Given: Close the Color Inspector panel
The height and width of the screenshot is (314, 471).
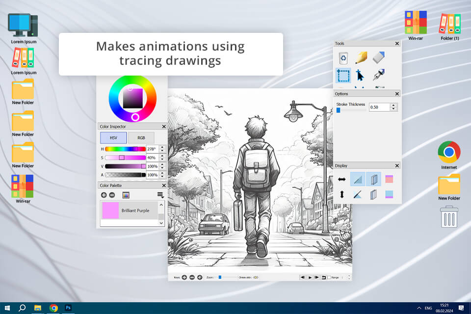Looking at the screenshot, I should tap(164, 127).
